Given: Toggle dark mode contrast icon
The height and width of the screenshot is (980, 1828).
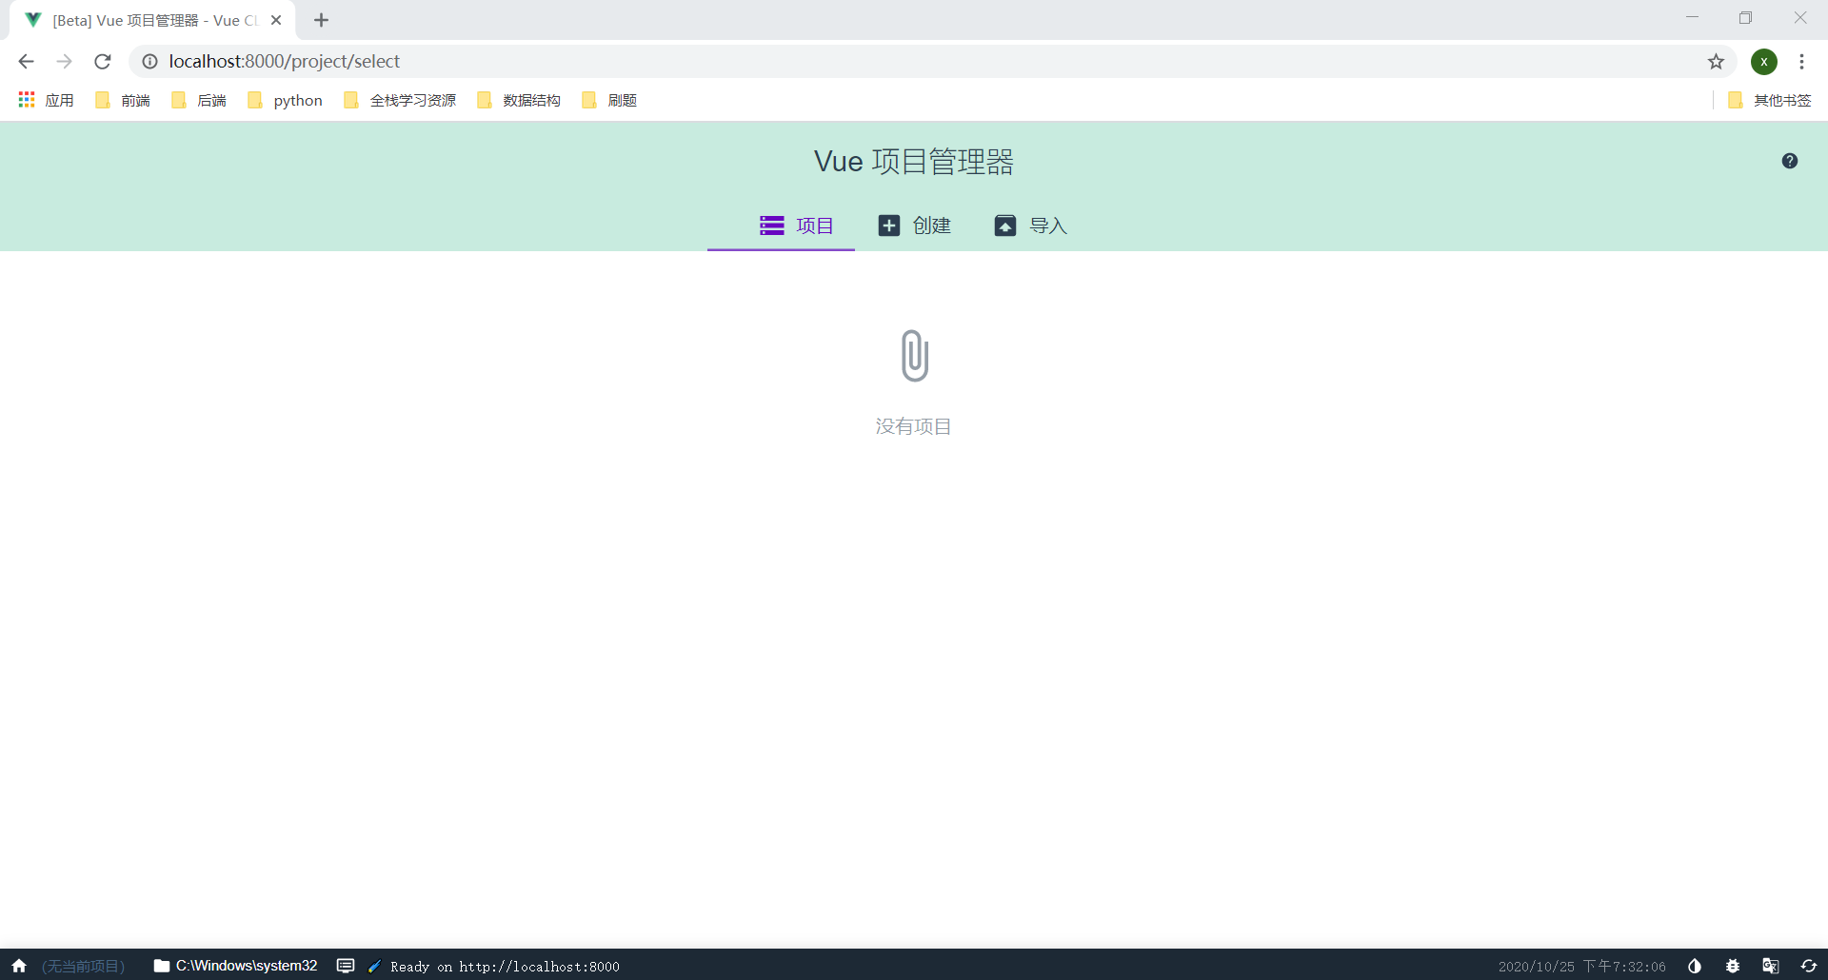Looking at the screenshot, I should click(1695, 966).
